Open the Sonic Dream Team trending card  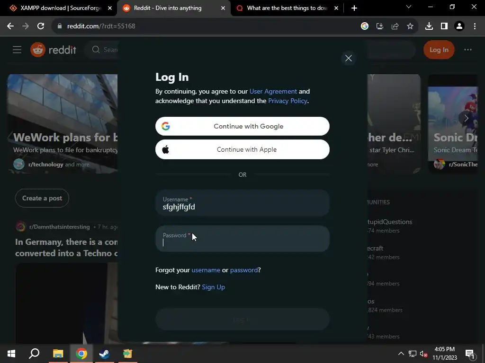452,123
